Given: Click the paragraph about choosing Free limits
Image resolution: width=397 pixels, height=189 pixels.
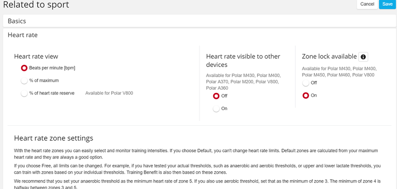Looking at the screenshot, I should coord(198,169).
